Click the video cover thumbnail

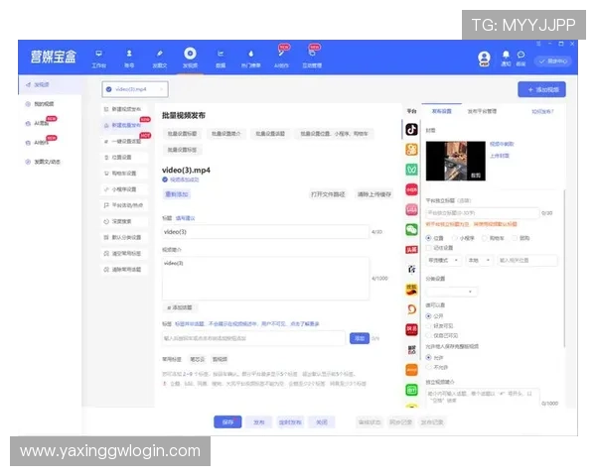pos(456,161)
